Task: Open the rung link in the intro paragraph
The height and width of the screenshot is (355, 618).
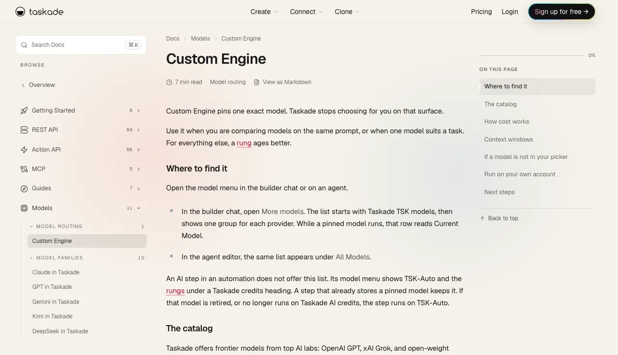Action: click(244, 143)
